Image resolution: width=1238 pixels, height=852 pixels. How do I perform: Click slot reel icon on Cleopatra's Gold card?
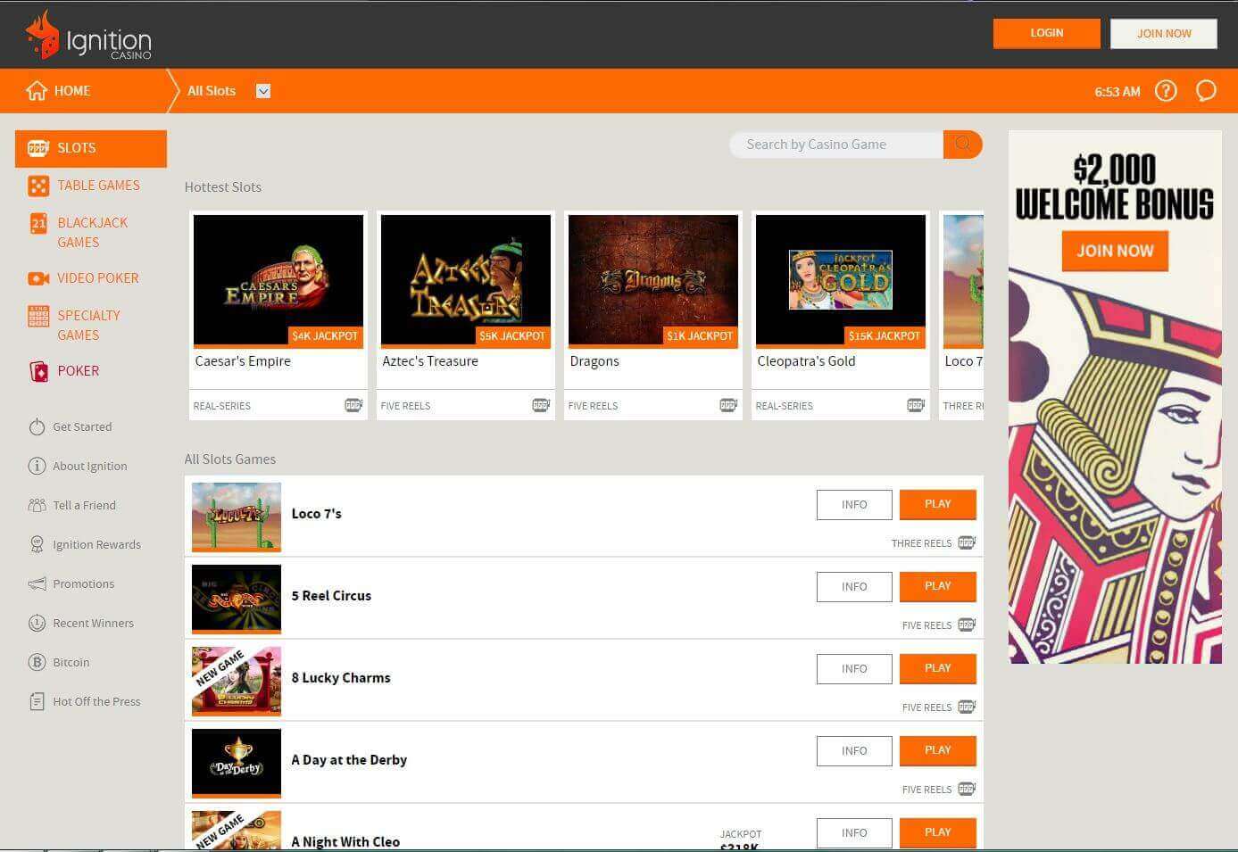(916, 405)
